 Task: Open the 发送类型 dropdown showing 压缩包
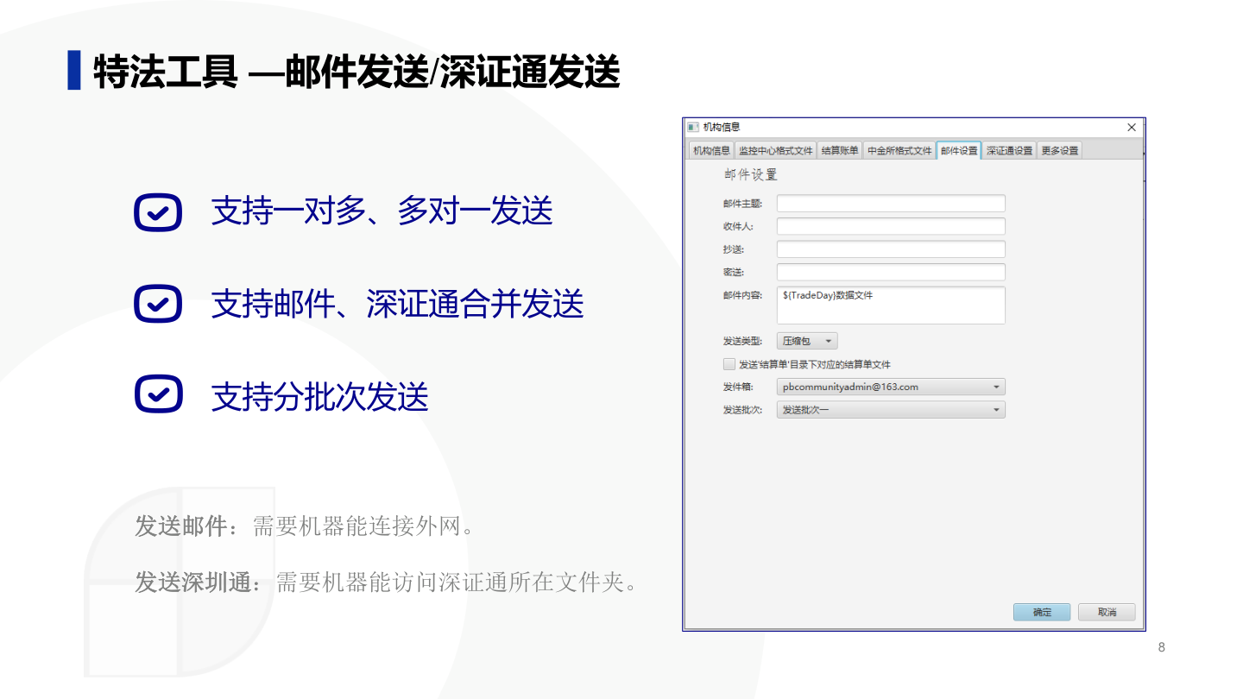click(807, 341)
